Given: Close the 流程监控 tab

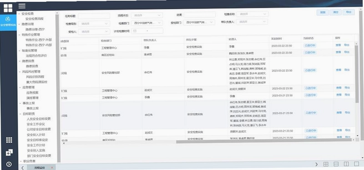Looking at the screenshot, I should point(52,167).
